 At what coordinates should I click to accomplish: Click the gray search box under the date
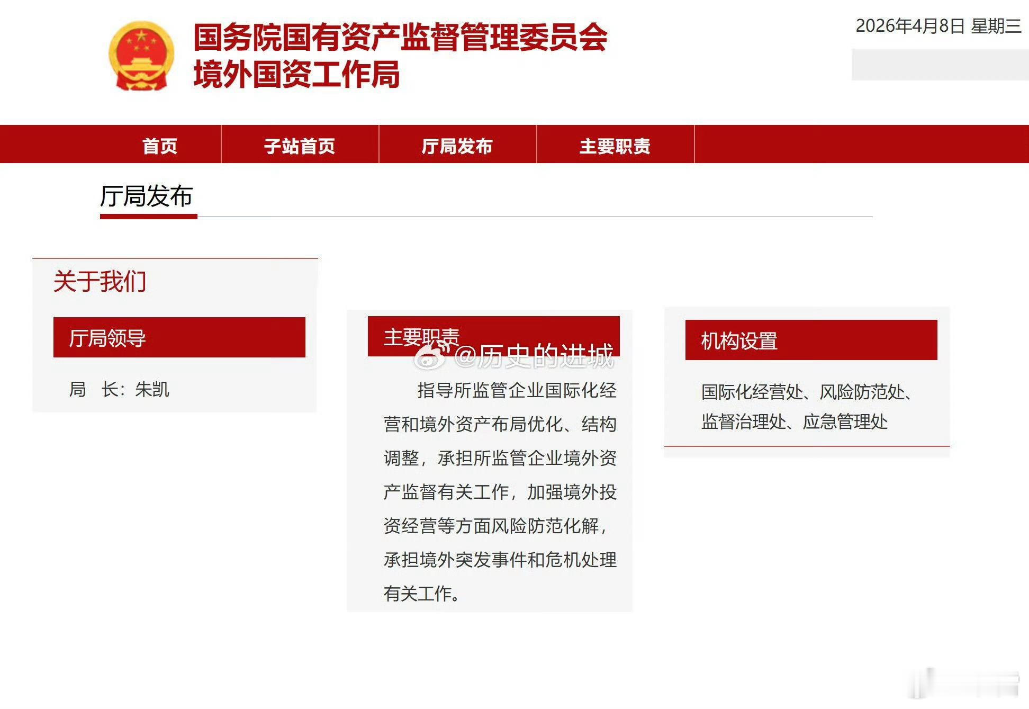click(940, 65)
